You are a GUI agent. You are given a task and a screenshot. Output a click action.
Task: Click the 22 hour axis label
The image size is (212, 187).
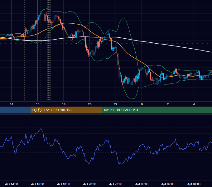tap(116, 104)
